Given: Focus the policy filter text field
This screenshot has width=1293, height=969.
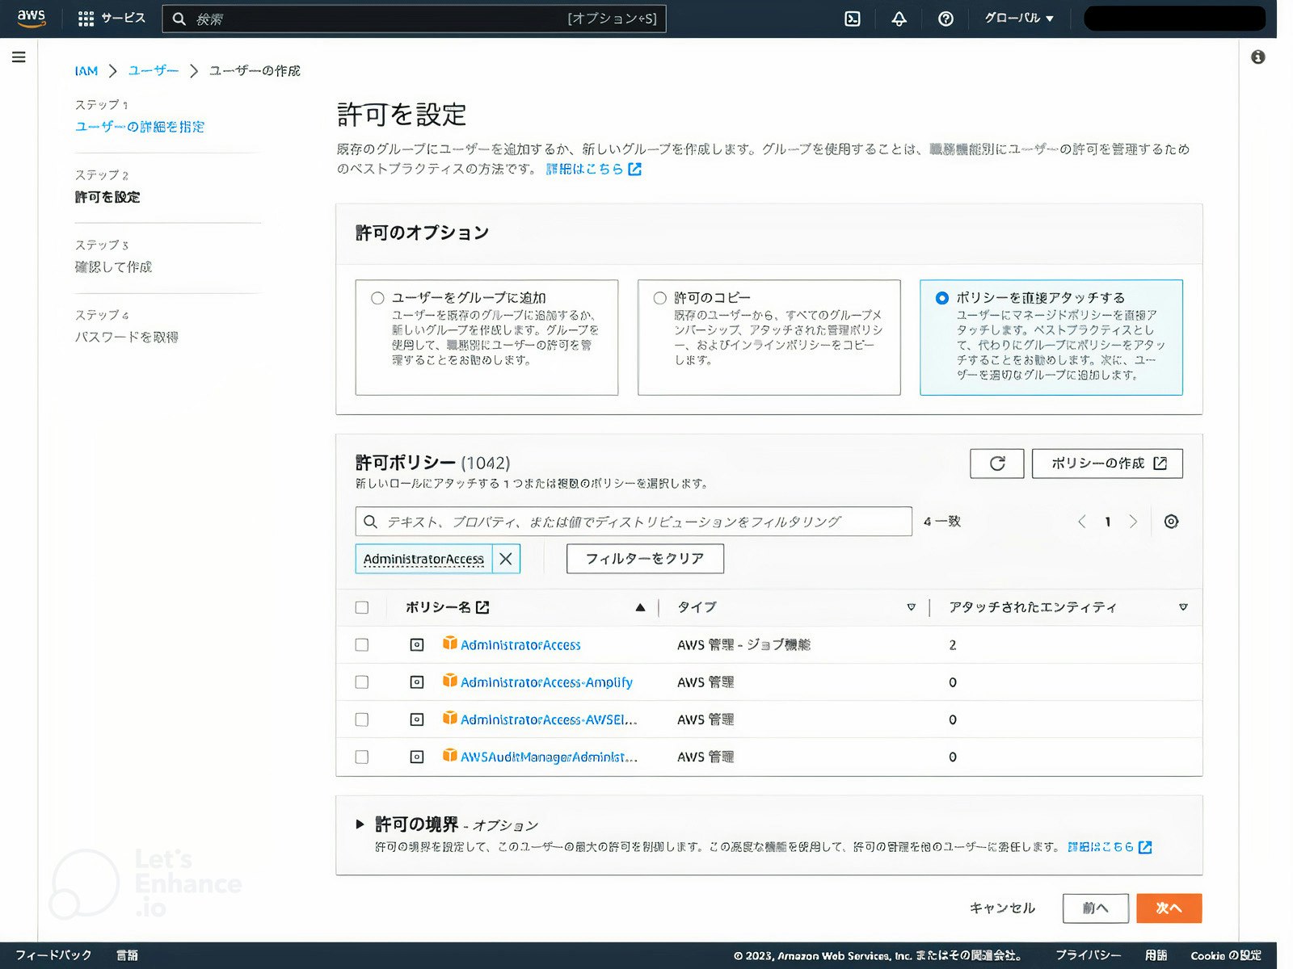Looking at the screenshot, I should (x=634, y=522).
